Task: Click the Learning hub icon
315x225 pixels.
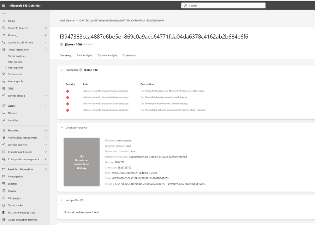Action: (x=4, y=81)
